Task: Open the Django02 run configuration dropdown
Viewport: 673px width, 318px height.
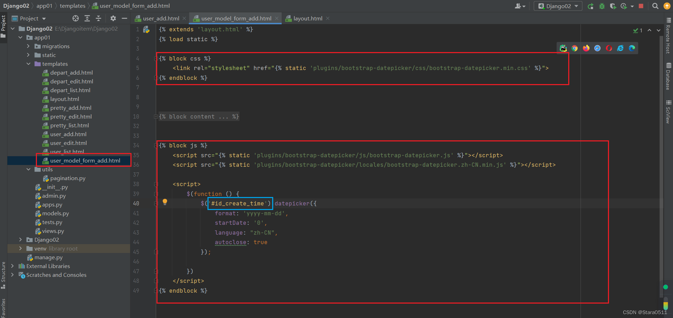Action: click(558, 6)
